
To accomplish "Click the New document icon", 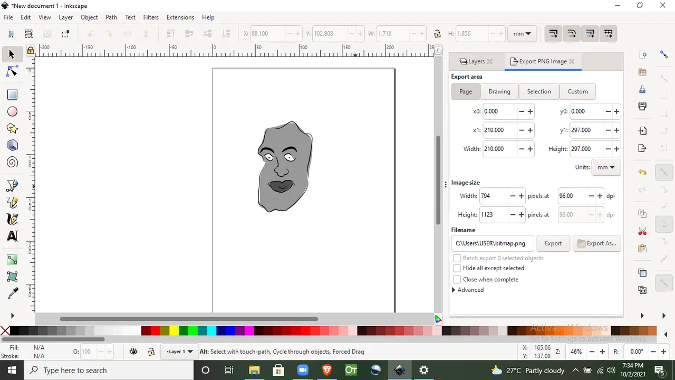I will pos(642,54).
